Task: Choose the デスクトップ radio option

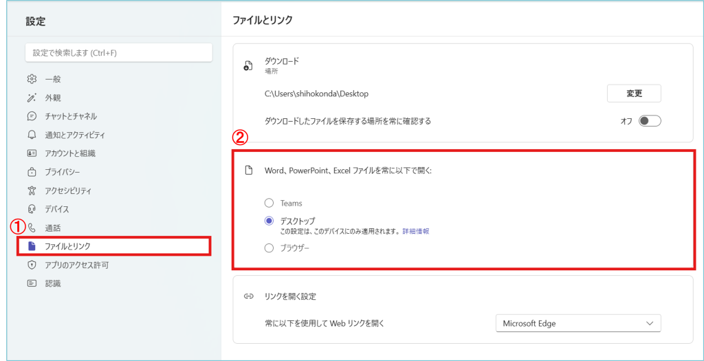Action: [x=269, y=221]
